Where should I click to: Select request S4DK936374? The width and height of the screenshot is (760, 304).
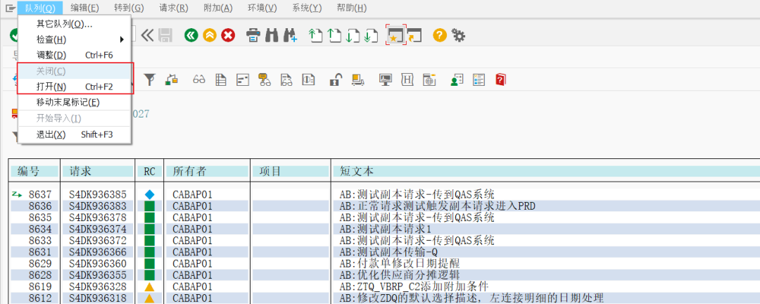tap(97, 229)
